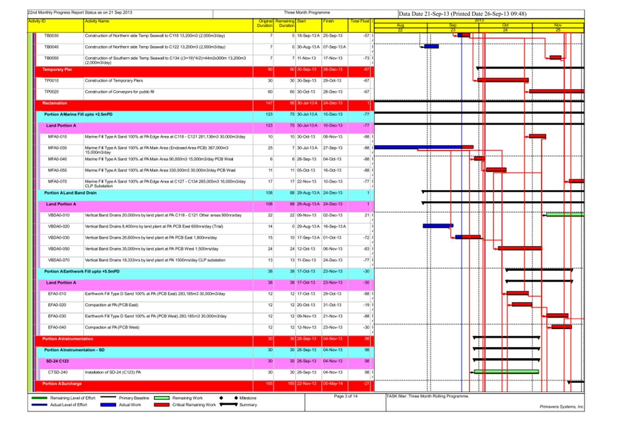Click the 'Actual Level of Effort' legend swatch

[39, 405]
